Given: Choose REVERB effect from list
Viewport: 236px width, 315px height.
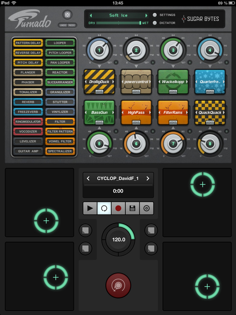Looking at the screenshot, I should tap(28, 102).
